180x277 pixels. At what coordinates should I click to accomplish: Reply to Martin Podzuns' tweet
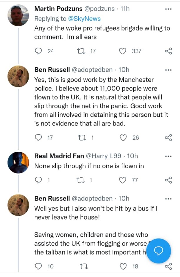pos(39,51)
